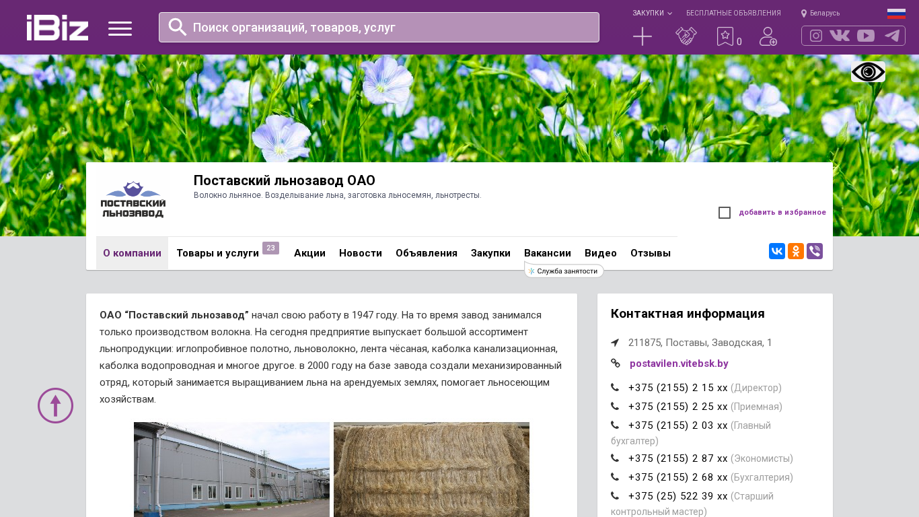Switch to the Закупки company tab
The image size is (919, 517).
point(490,253)
